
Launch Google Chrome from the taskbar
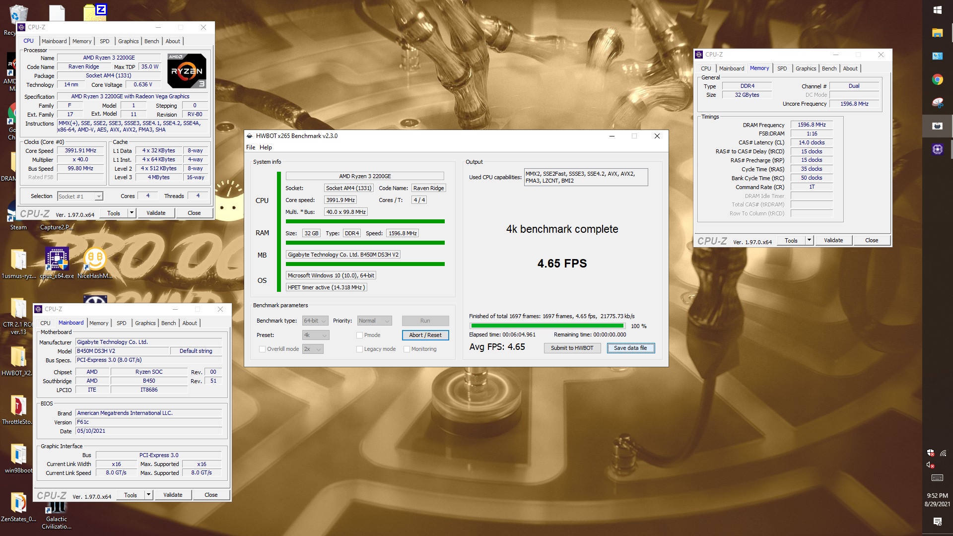coord(937,79)
